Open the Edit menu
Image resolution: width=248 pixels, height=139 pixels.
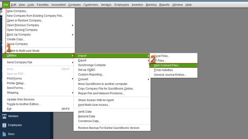[x=13, y=5]
